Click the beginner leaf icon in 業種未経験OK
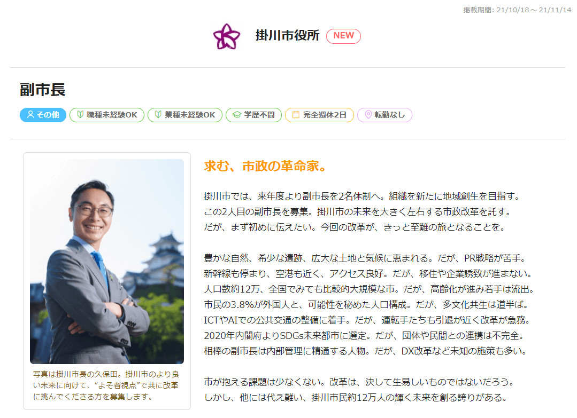577x418 pixels. pyautogui.click(x=158, y=115)
